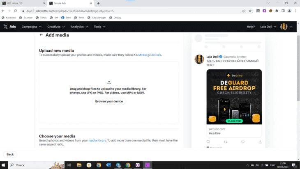Screen dimensions: 300x169
Task: Click Lala Doll avatar in ad preview
Action: point(199,59)
